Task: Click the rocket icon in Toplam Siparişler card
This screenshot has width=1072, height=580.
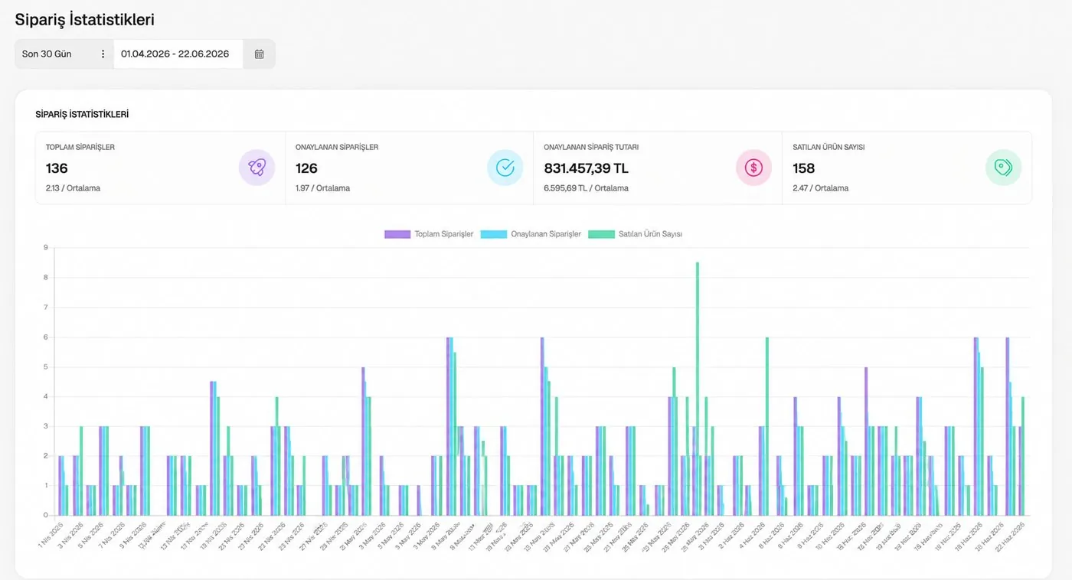Action: pyautogui.click(x=257, y=168)
